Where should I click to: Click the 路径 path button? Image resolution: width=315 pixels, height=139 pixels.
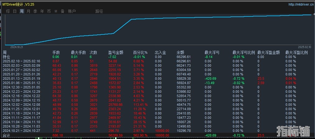99,11
